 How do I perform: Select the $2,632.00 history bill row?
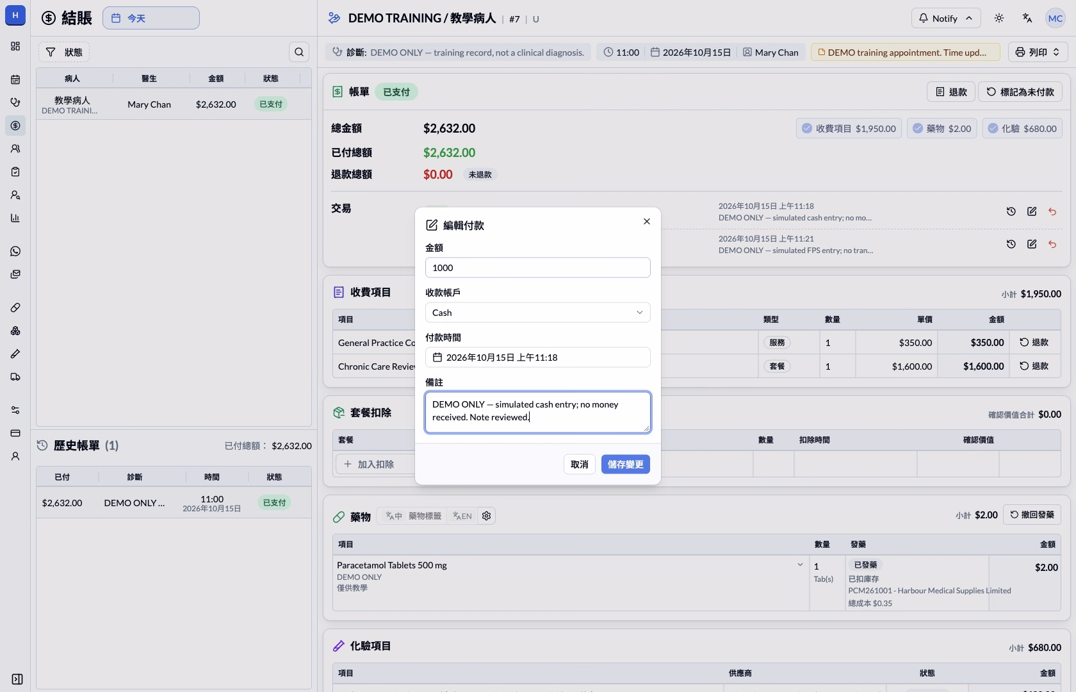[x=174, y=503]
